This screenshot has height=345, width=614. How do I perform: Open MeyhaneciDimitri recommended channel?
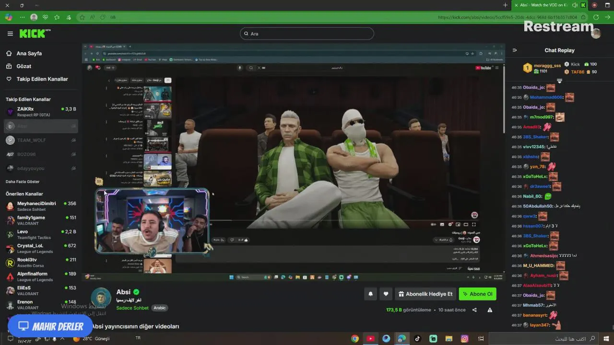pyautogui.click(x=41, y=206)
